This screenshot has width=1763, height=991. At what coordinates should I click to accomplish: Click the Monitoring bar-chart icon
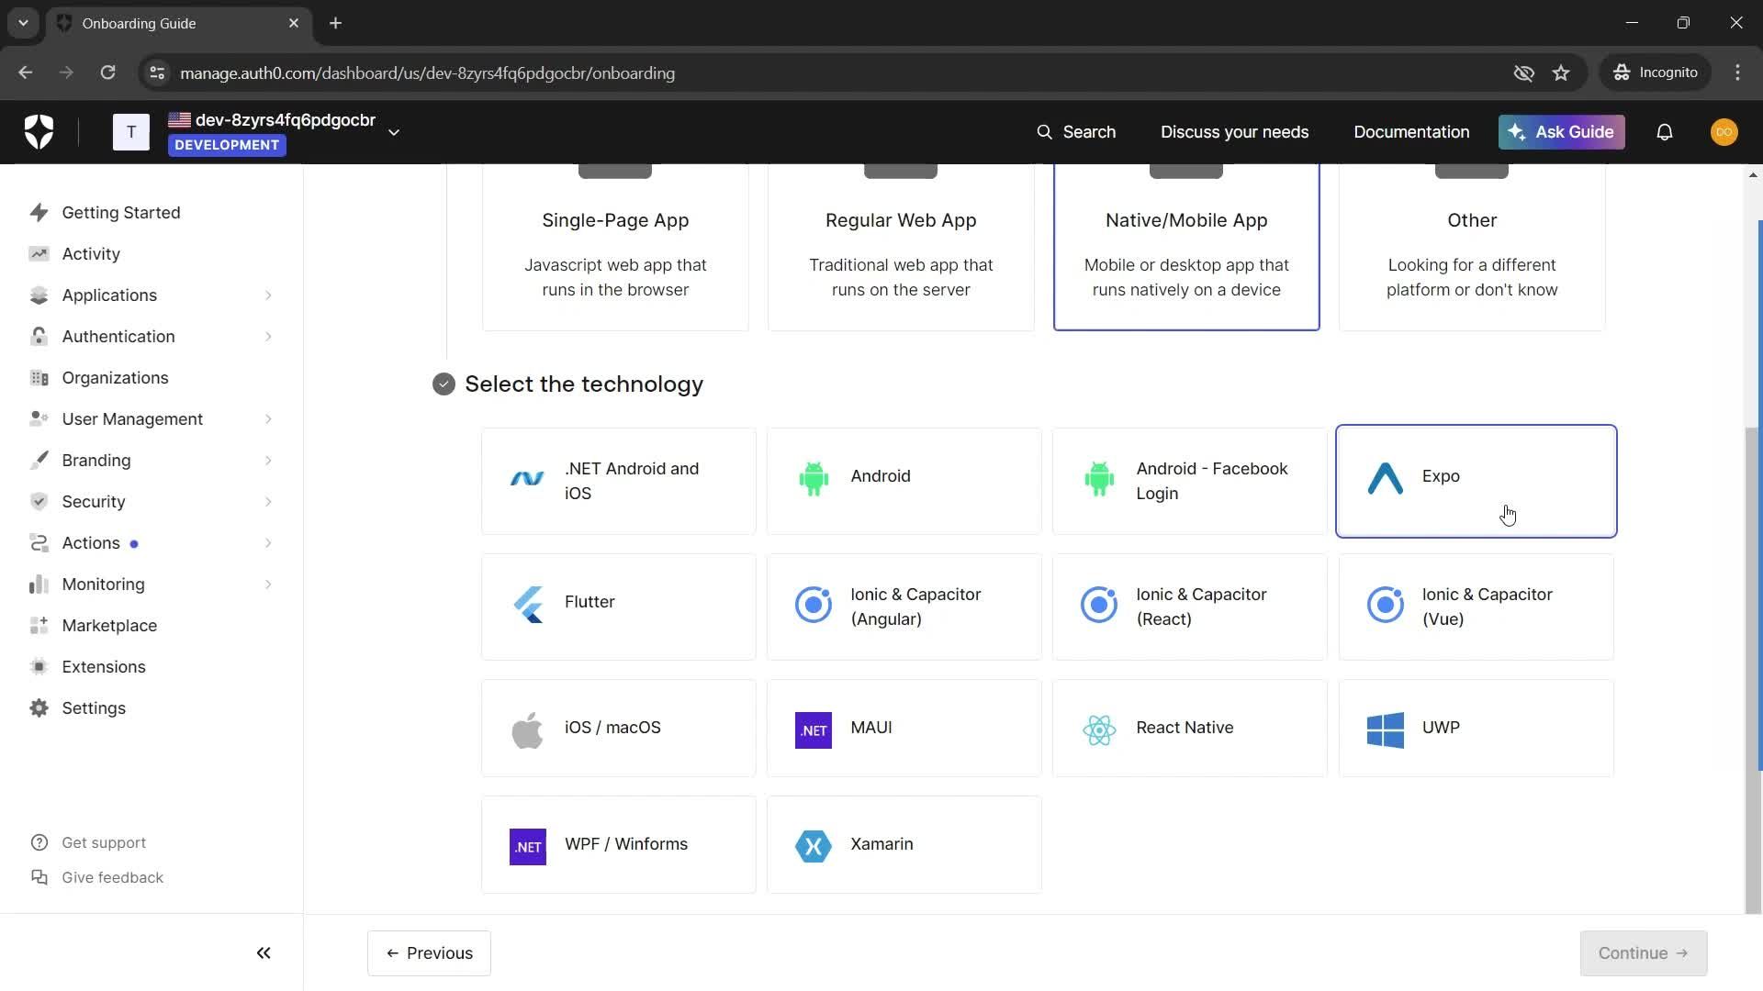pyautogui.click(x=39, y=585)
